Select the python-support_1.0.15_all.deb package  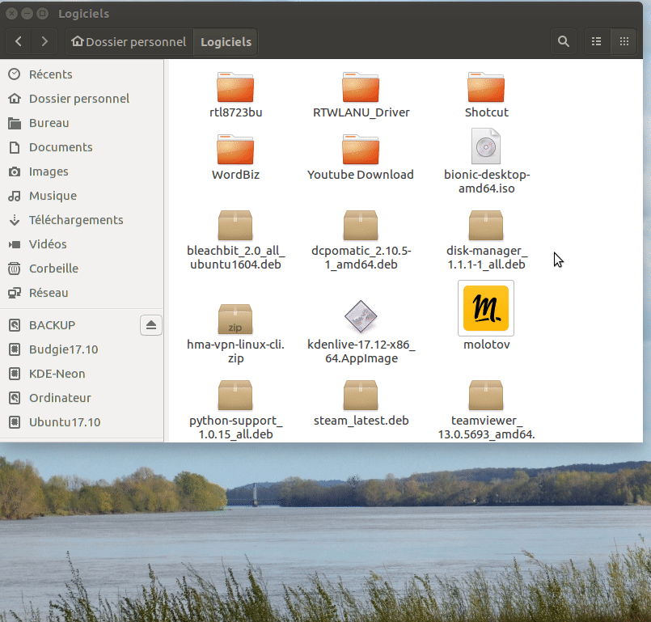pos(235,410)
